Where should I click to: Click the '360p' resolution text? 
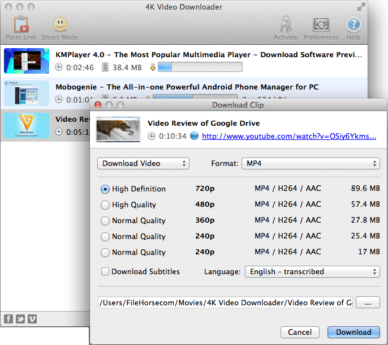pyautogui.click(x=205, y=220)
